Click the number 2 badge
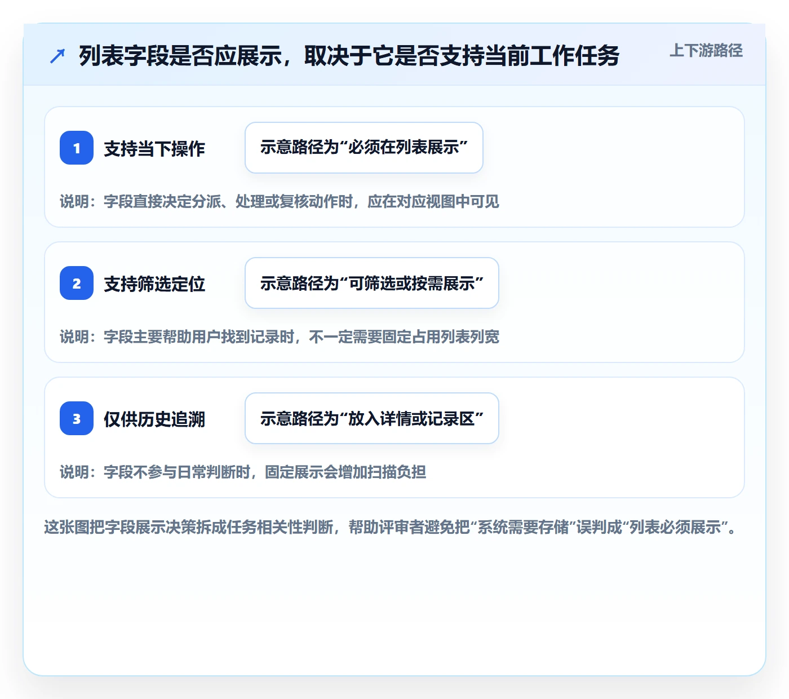 pyautogui.click(x=77, y=283)
